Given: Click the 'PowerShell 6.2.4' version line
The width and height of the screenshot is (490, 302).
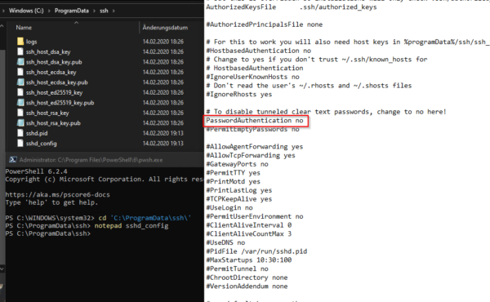Looking at the screenshot, I should click(x=36, y=171).
